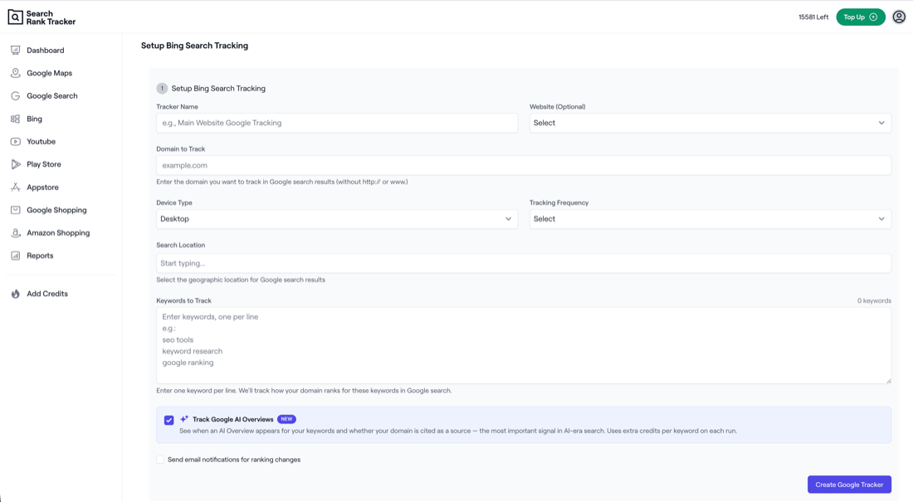This screenshot has width=913, height=502.
Task: Click the Dashboard monitor icon in sidebar
Action: [16, 50]
